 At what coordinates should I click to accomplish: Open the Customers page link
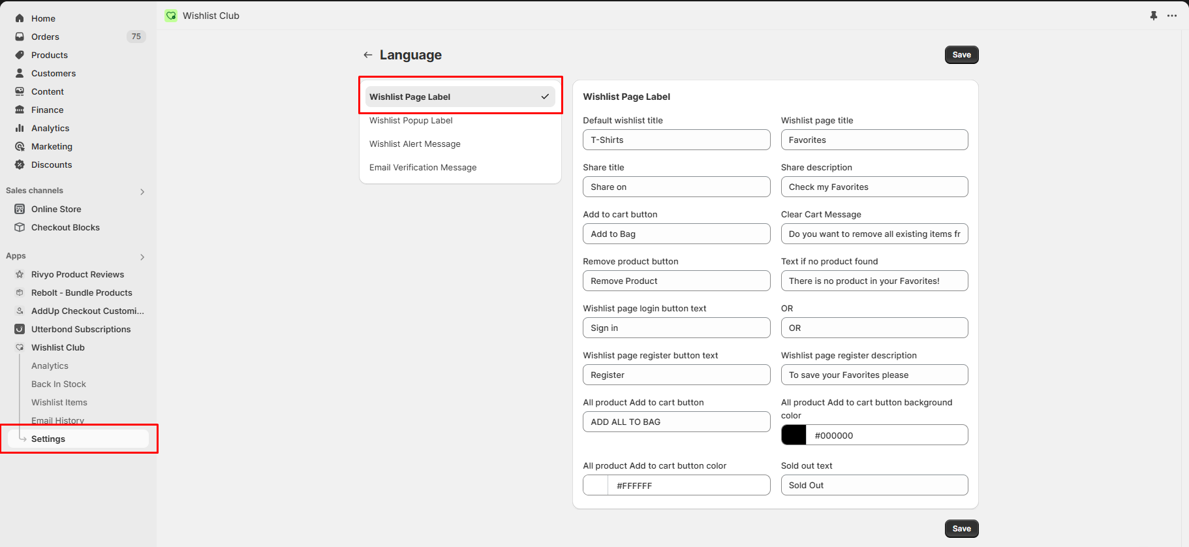coord(54,73)
